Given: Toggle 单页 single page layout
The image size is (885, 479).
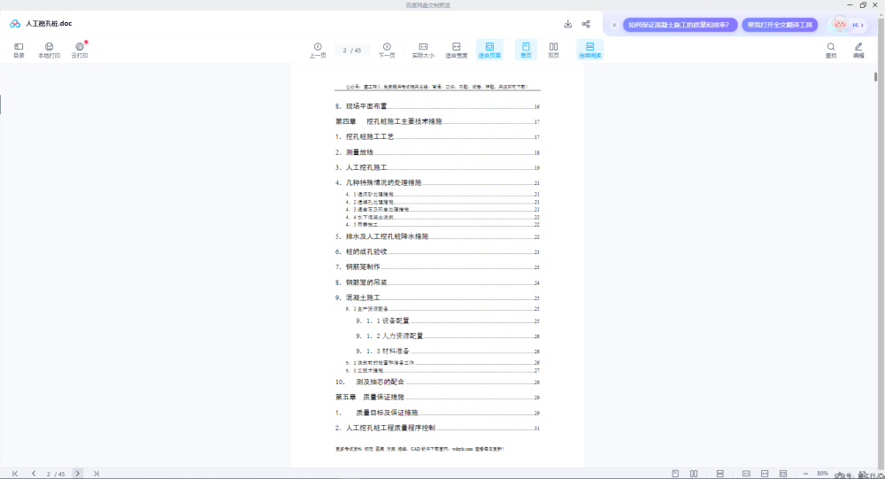Looking at the screenshot, I should [x=526, y=50].
